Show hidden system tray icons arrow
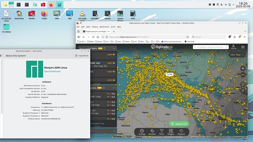The height and width of the screenshot is (142, 253). coord(233,5)
